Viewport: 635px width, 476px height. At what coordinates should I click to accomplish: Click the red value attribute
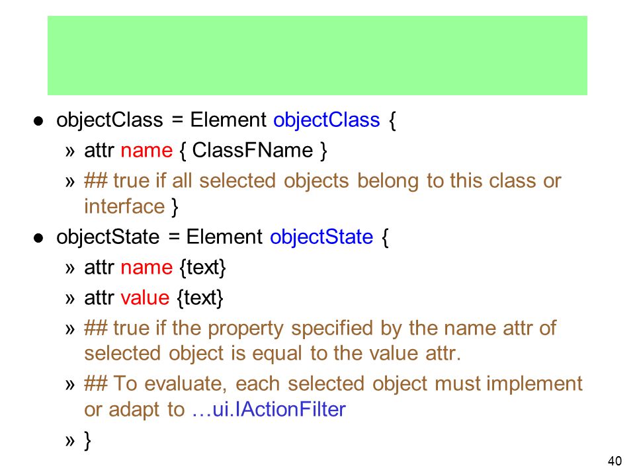coord(145,298)
